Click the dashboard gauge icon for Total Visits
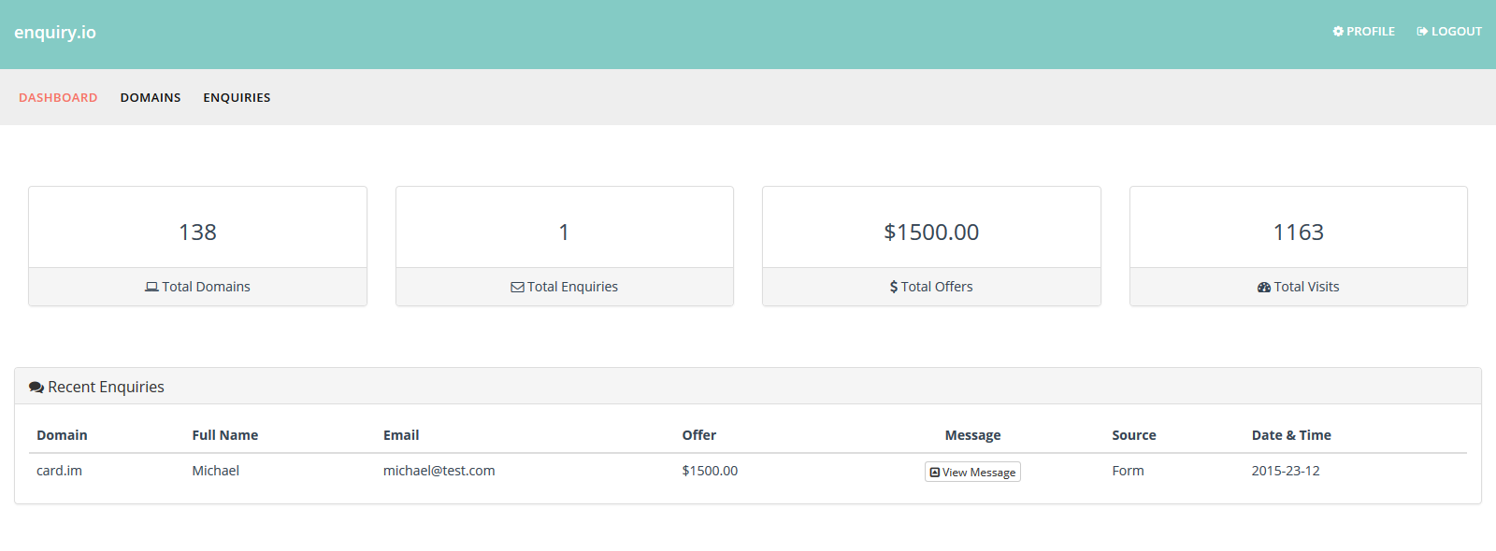 (1264, 288)
